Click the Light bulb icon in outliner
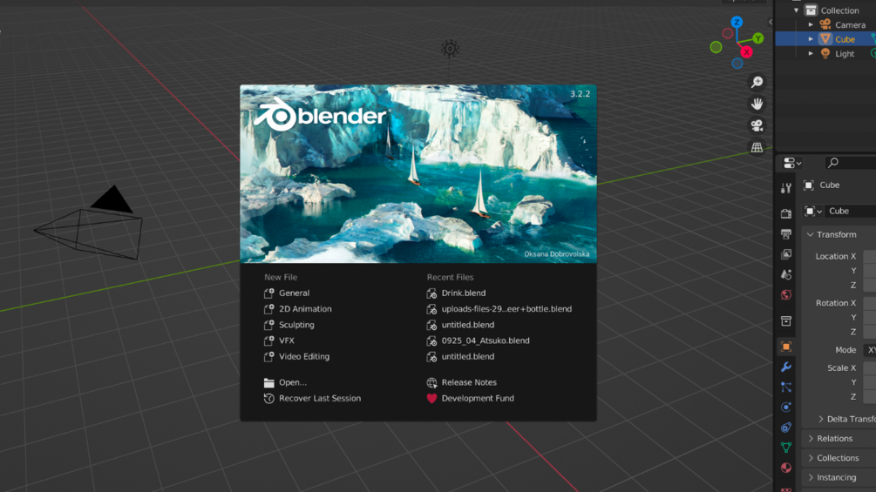 point(825,53)
